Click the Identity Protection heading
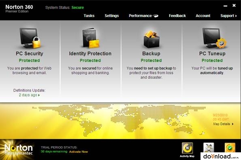Image resolution: width=241 pixels, height=160 pixels. click(90, 53)
